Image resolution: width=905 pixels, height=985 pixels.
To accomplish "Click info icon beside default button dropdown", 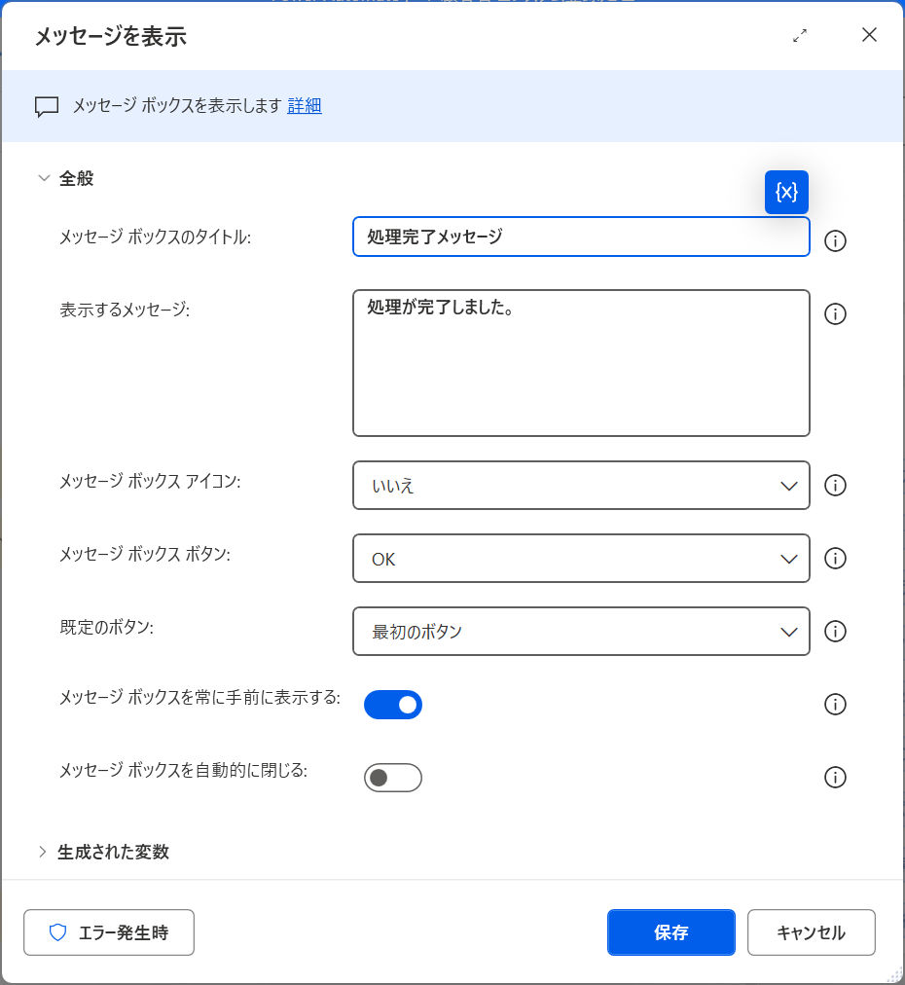I will (x=835, y=632).
